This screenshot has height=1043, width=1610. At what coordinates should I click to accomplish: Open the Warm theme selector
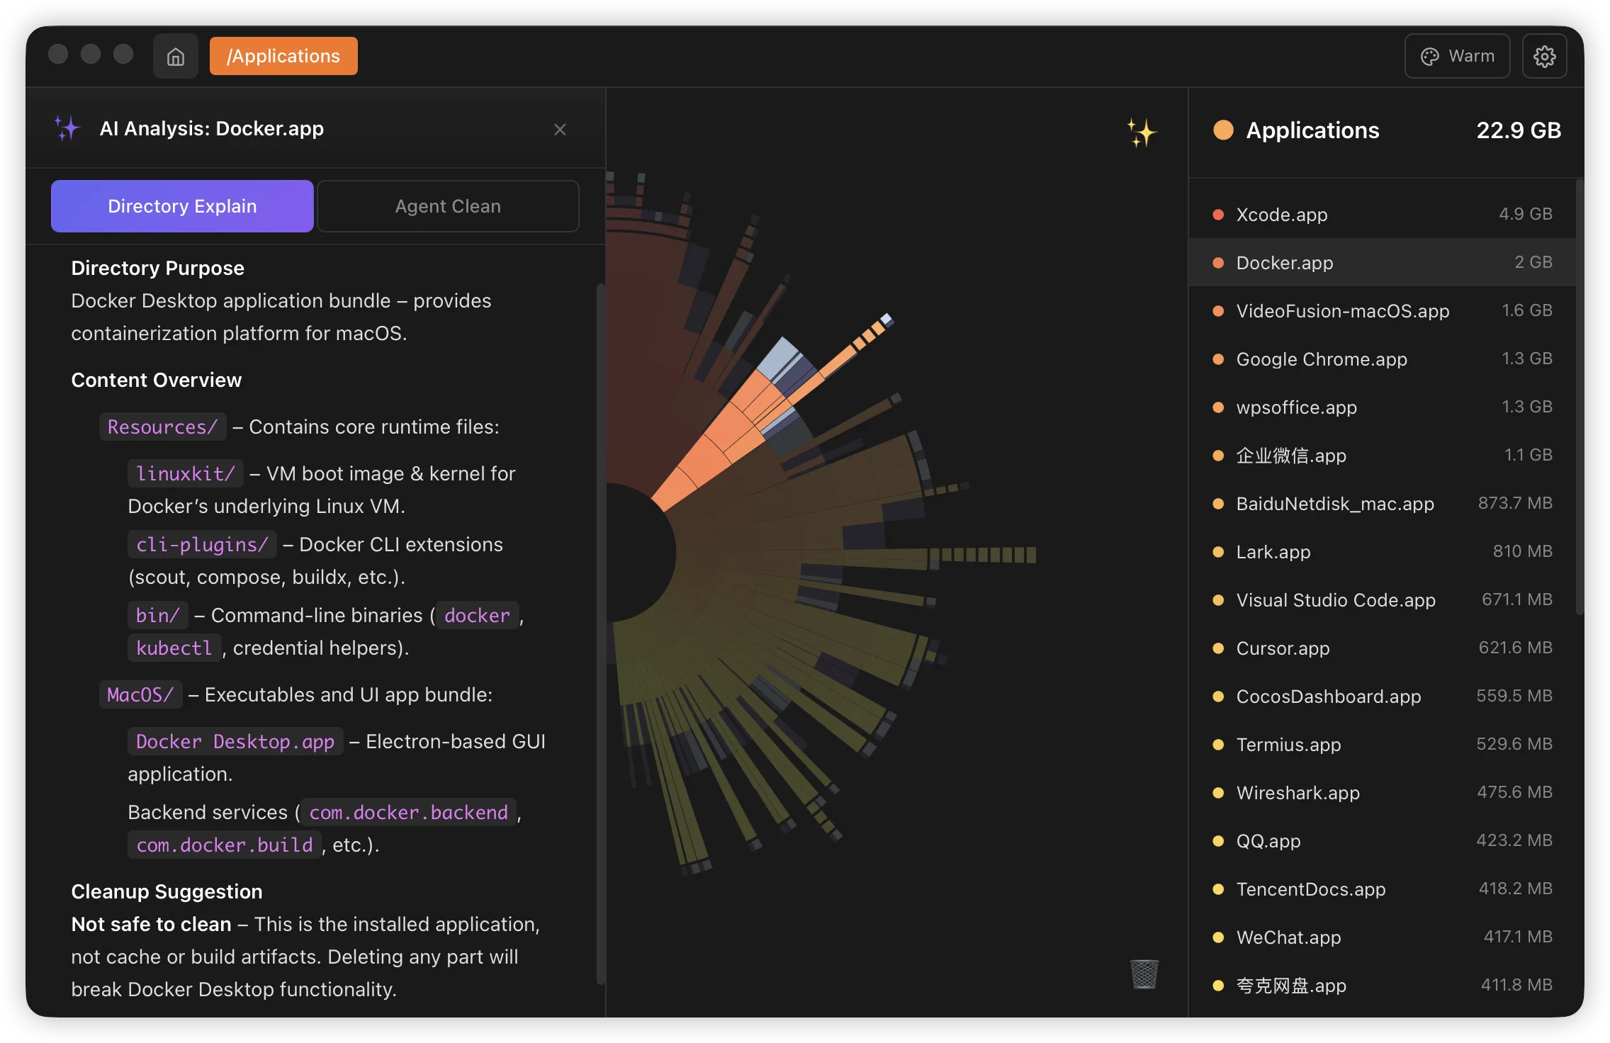click(x=1457, y=56)
